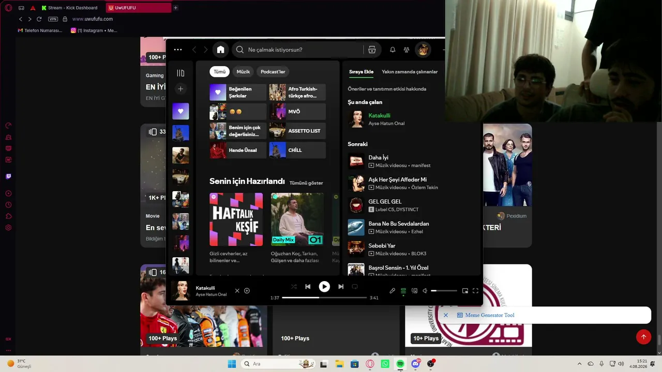Screen dimensions: 662x372
Task: Hide Katakulli with the X icon
Action: point(237,290)
